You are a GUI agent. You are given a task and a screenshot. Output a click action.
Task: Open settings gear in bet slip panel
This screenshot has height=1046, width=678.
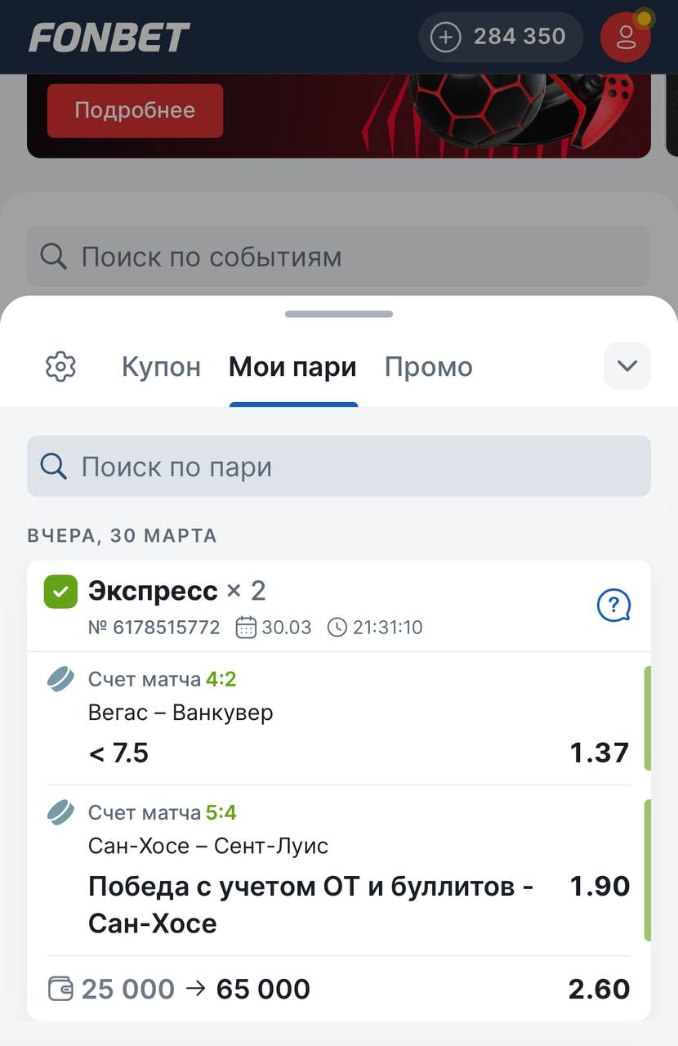(x=60, y=367)
